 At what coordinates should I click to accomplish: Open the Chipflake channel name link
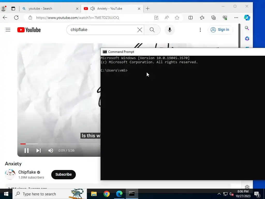(27, 172)
